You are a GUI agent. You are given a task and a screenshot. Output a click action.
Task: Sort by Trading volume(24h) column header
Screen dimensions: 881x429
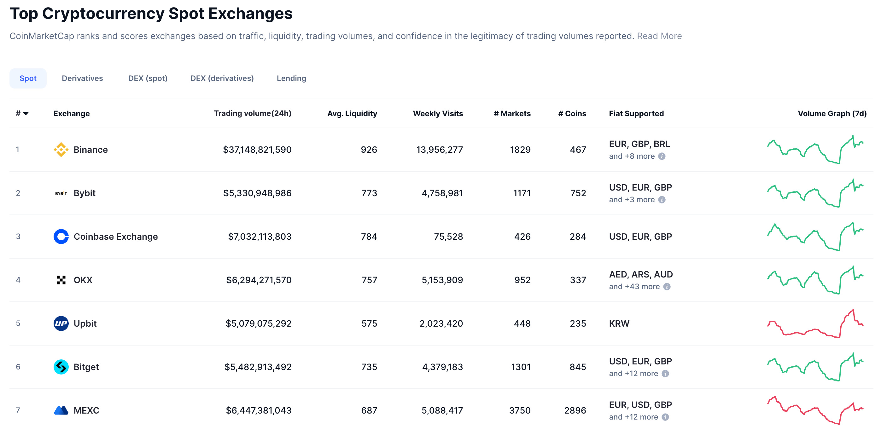pyautogui.click(x=252, y=113)
